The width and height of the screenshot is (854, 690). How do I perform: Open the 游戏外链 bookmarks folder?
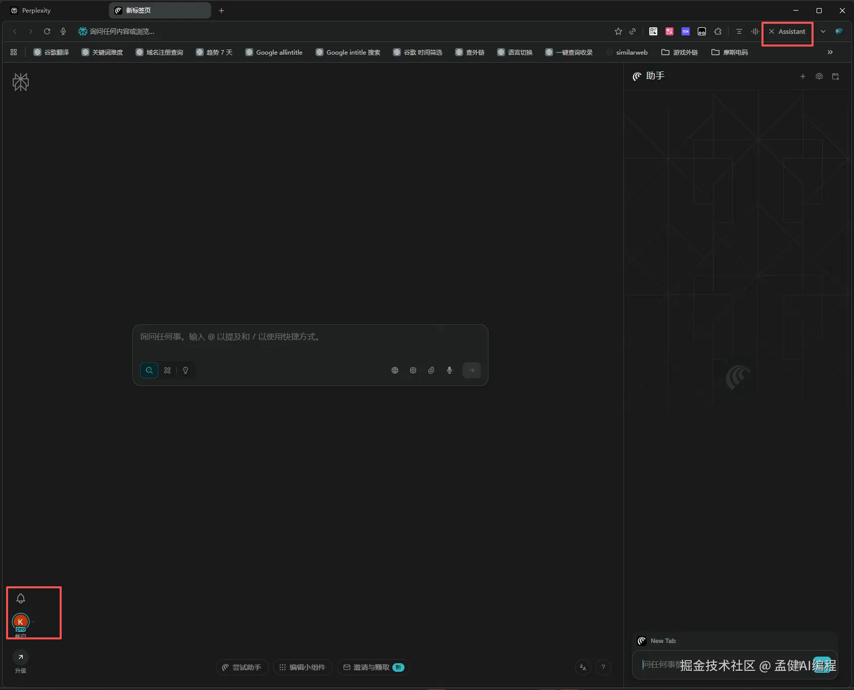[x=680, y=52]
